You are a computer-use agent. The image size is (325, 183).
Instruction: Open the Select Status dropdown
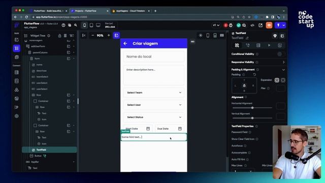154,117
